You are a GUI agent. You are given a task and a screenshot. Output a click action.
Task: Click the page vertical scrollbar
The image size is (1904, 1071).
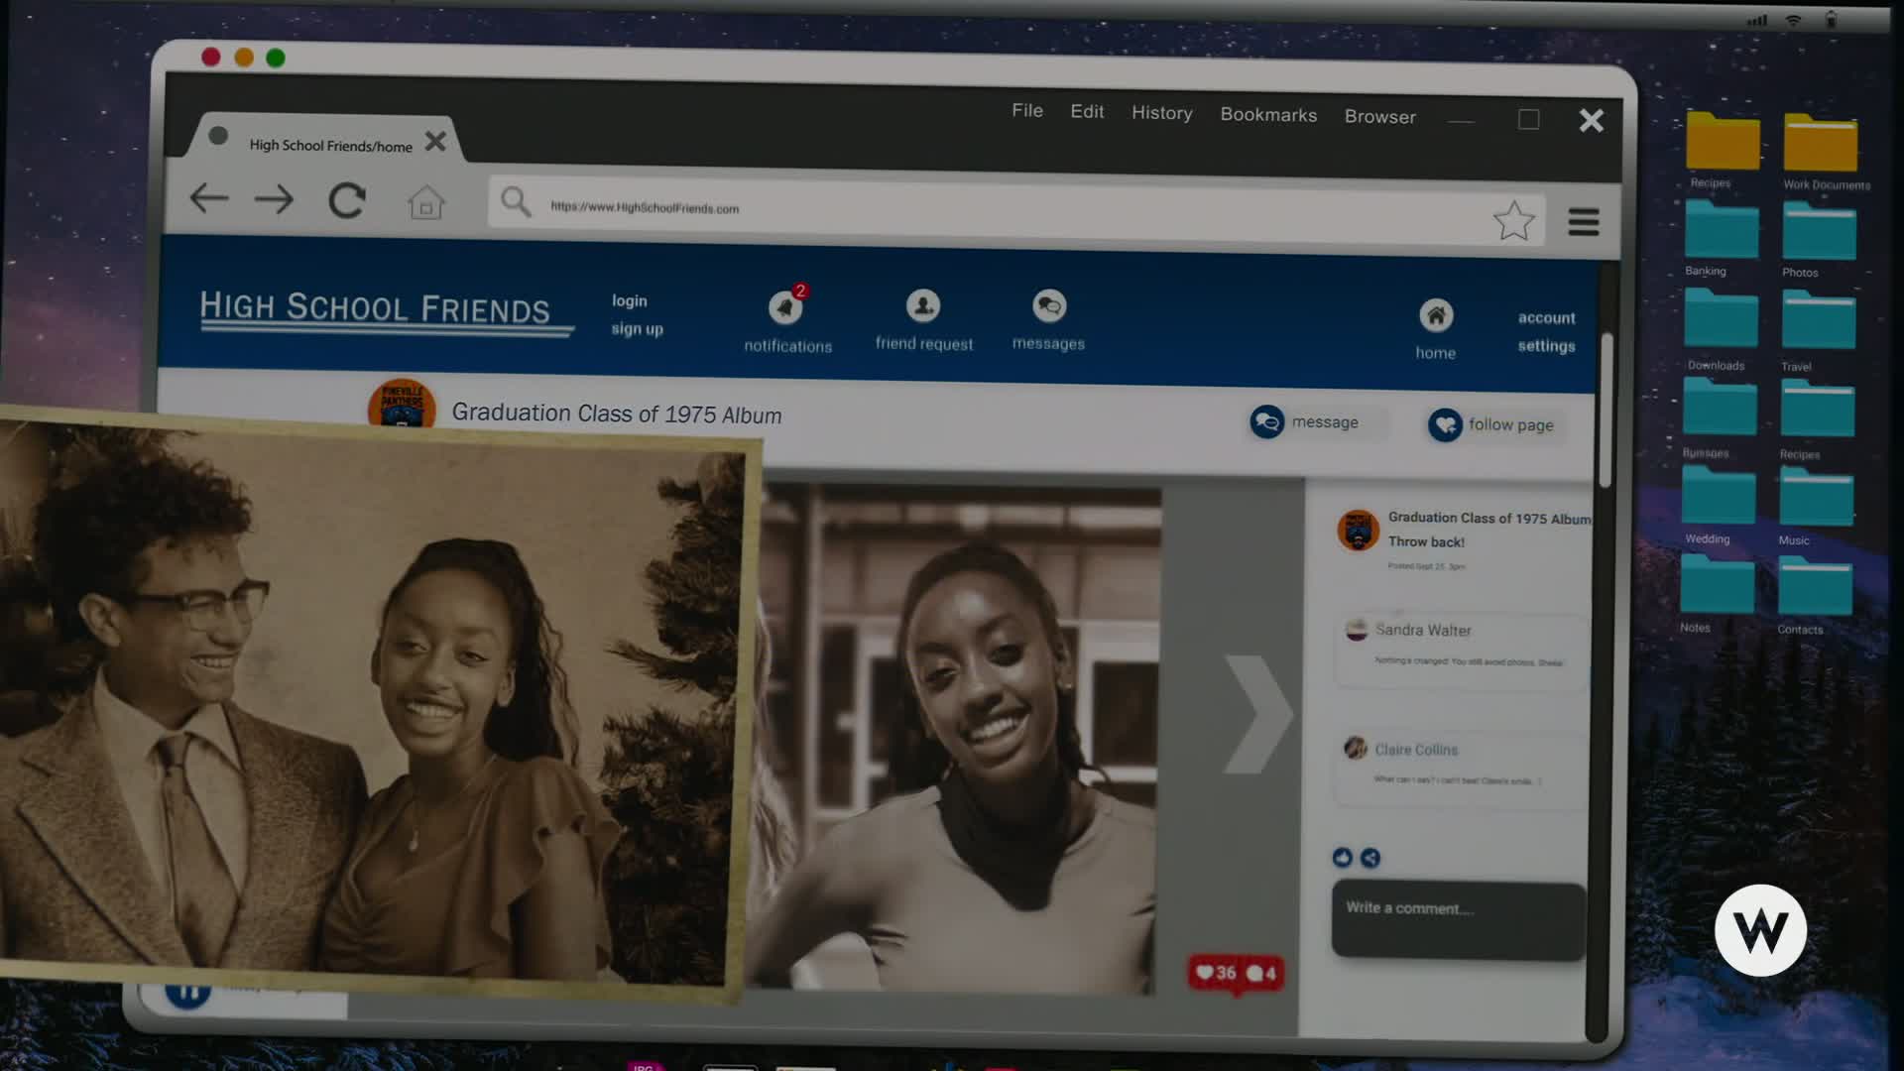[x=1606, y=412]
